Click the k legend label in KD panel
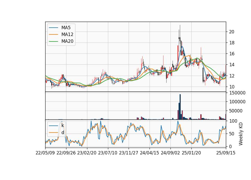The image size is (251, 180). coord(62,125)
